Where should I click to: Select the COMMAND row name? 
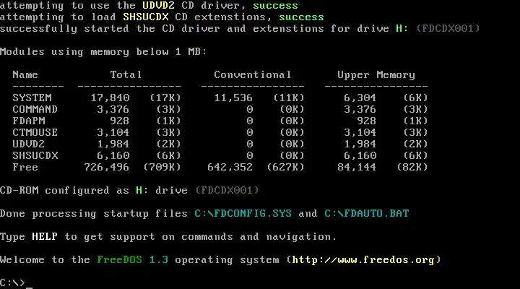pos(35,110)
